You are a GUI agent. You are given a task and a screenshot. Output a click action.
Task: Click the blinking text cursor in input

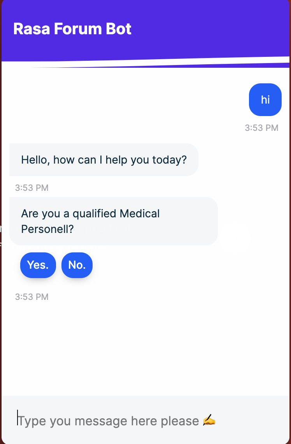click(x=18, y=418)
